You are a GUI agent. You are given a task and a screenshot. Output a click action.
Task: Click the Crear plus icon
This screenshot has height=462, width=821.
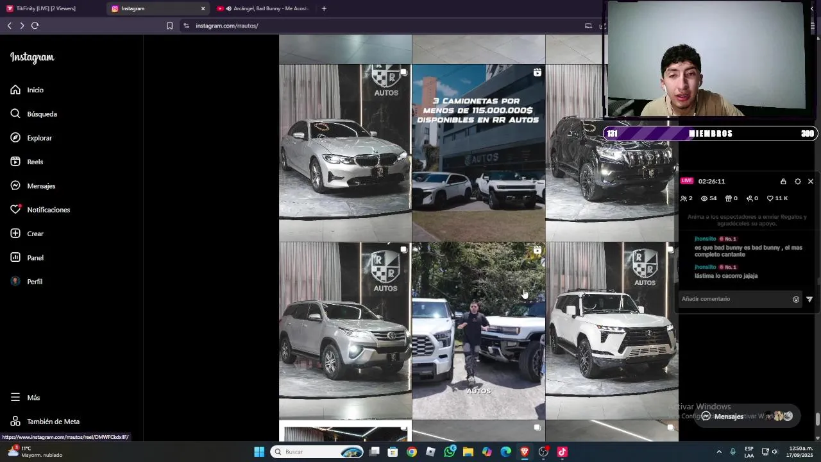[x=15, y=234]
